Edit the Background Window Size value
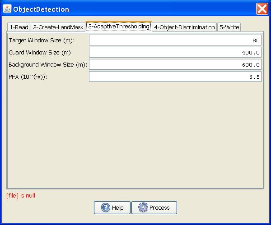This screenshot has height=225, width=271. click(x=175, y=64)
